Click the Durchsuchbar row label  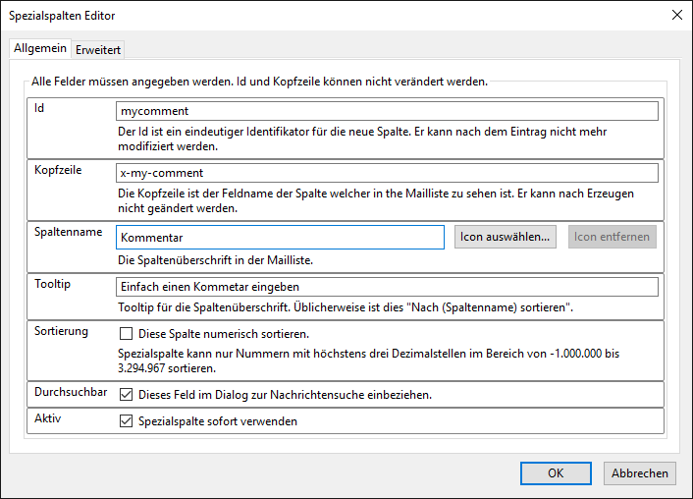point(71,392)
